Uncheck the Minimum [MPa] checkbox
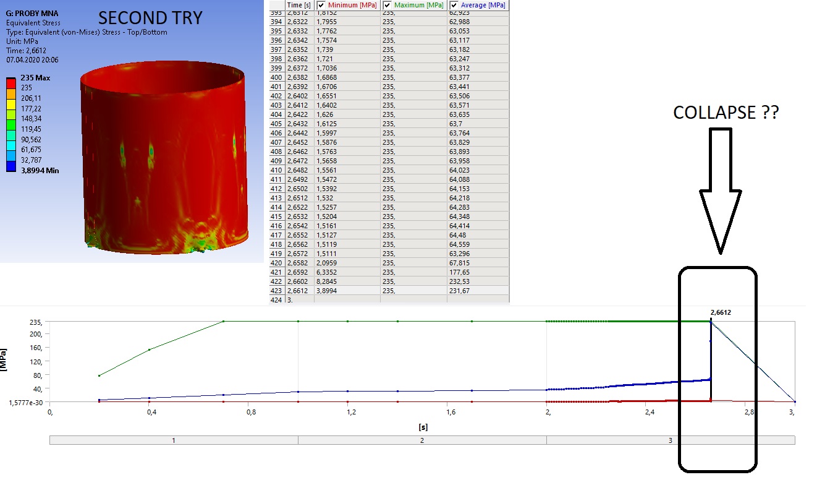 [320, 6]
